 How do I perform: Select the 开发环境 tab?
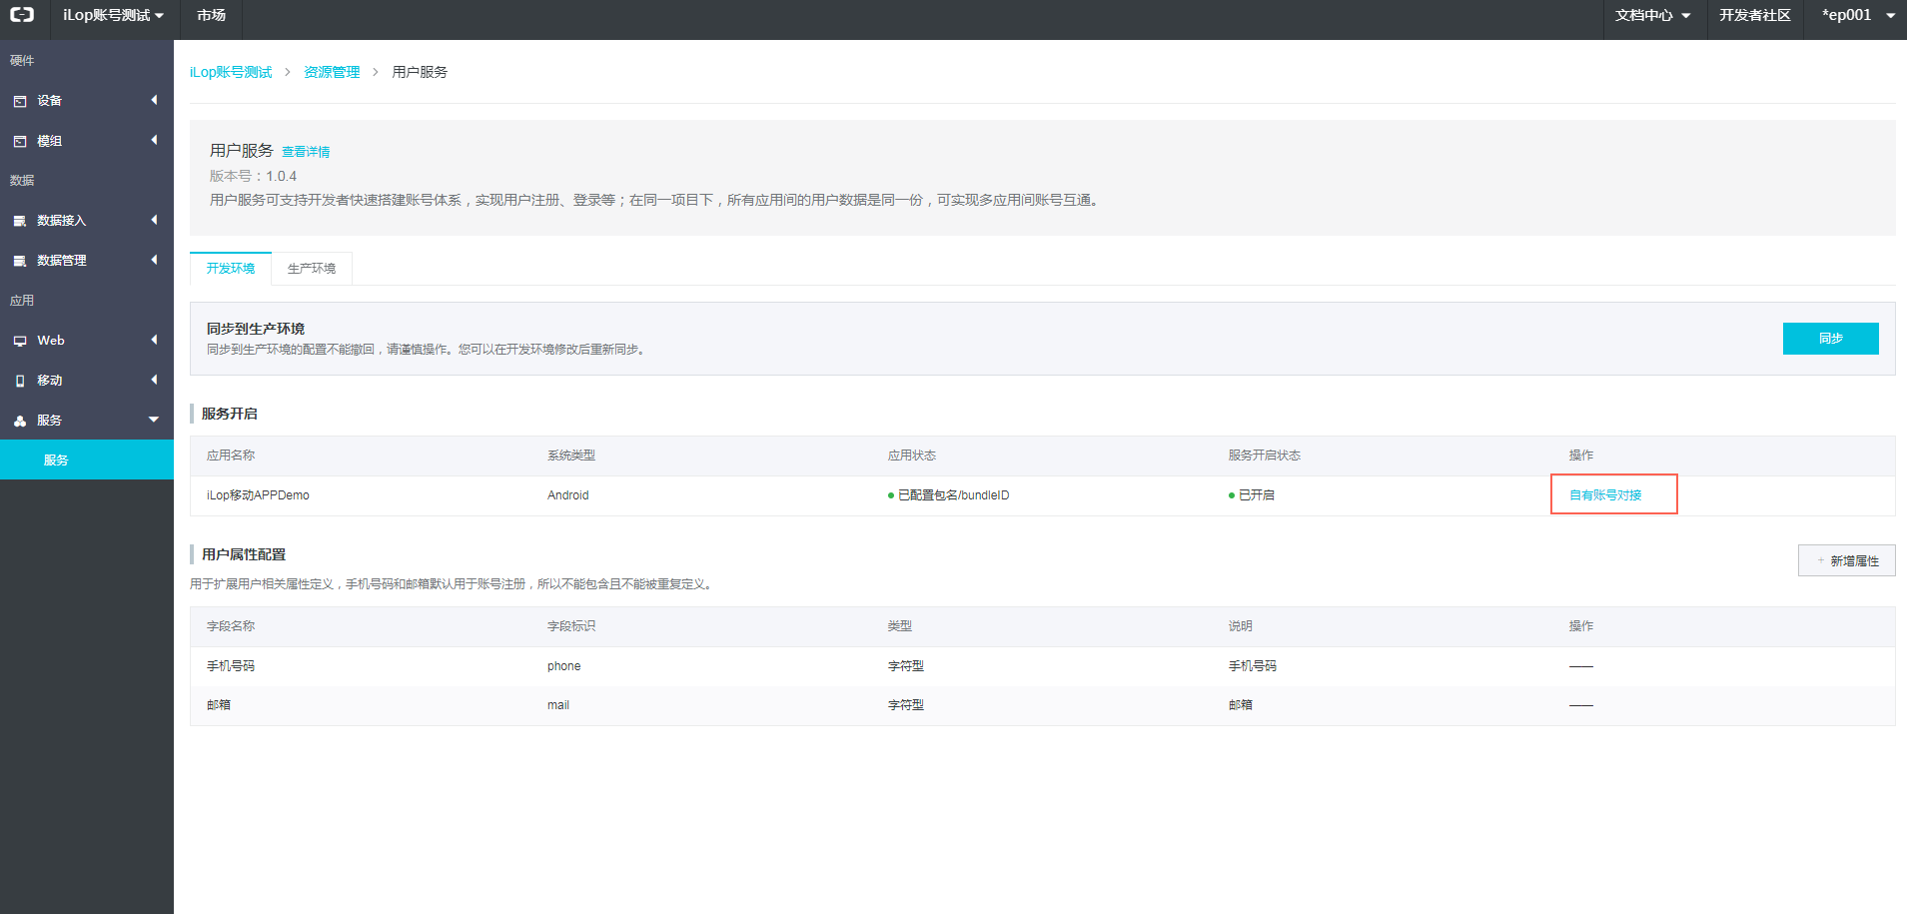(x=231, y=269)
